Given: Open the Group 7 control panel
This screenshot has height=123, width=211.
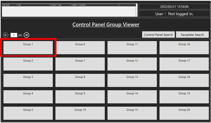Looking at the screenshot, I should pos(80,64).
